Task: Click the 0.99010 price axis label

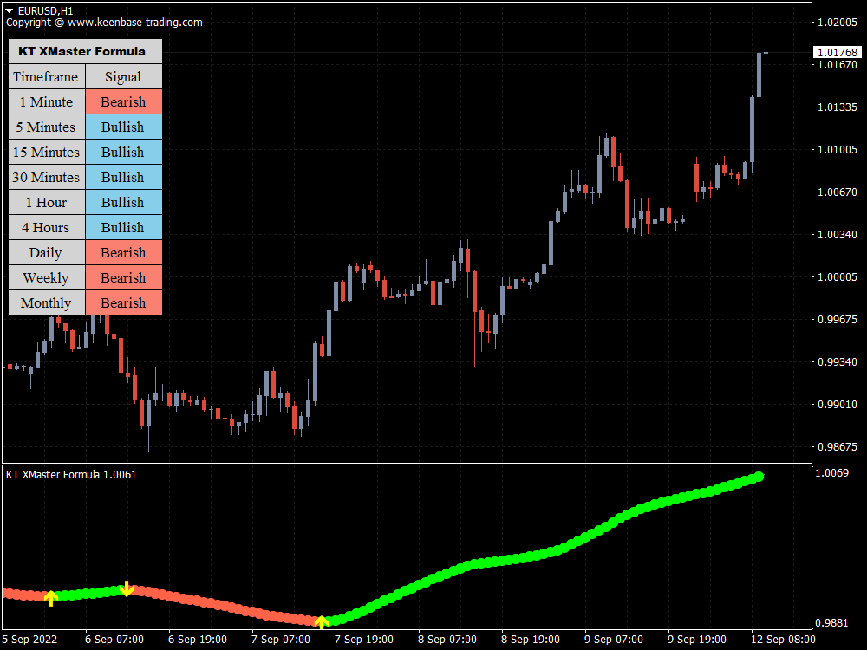Action: tap(838, 405)
